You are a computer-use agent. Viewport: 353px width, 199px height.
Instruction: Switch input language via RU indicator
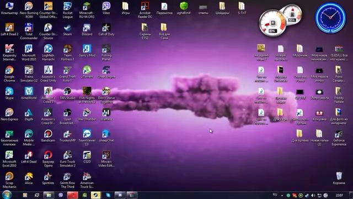point(275,195)
